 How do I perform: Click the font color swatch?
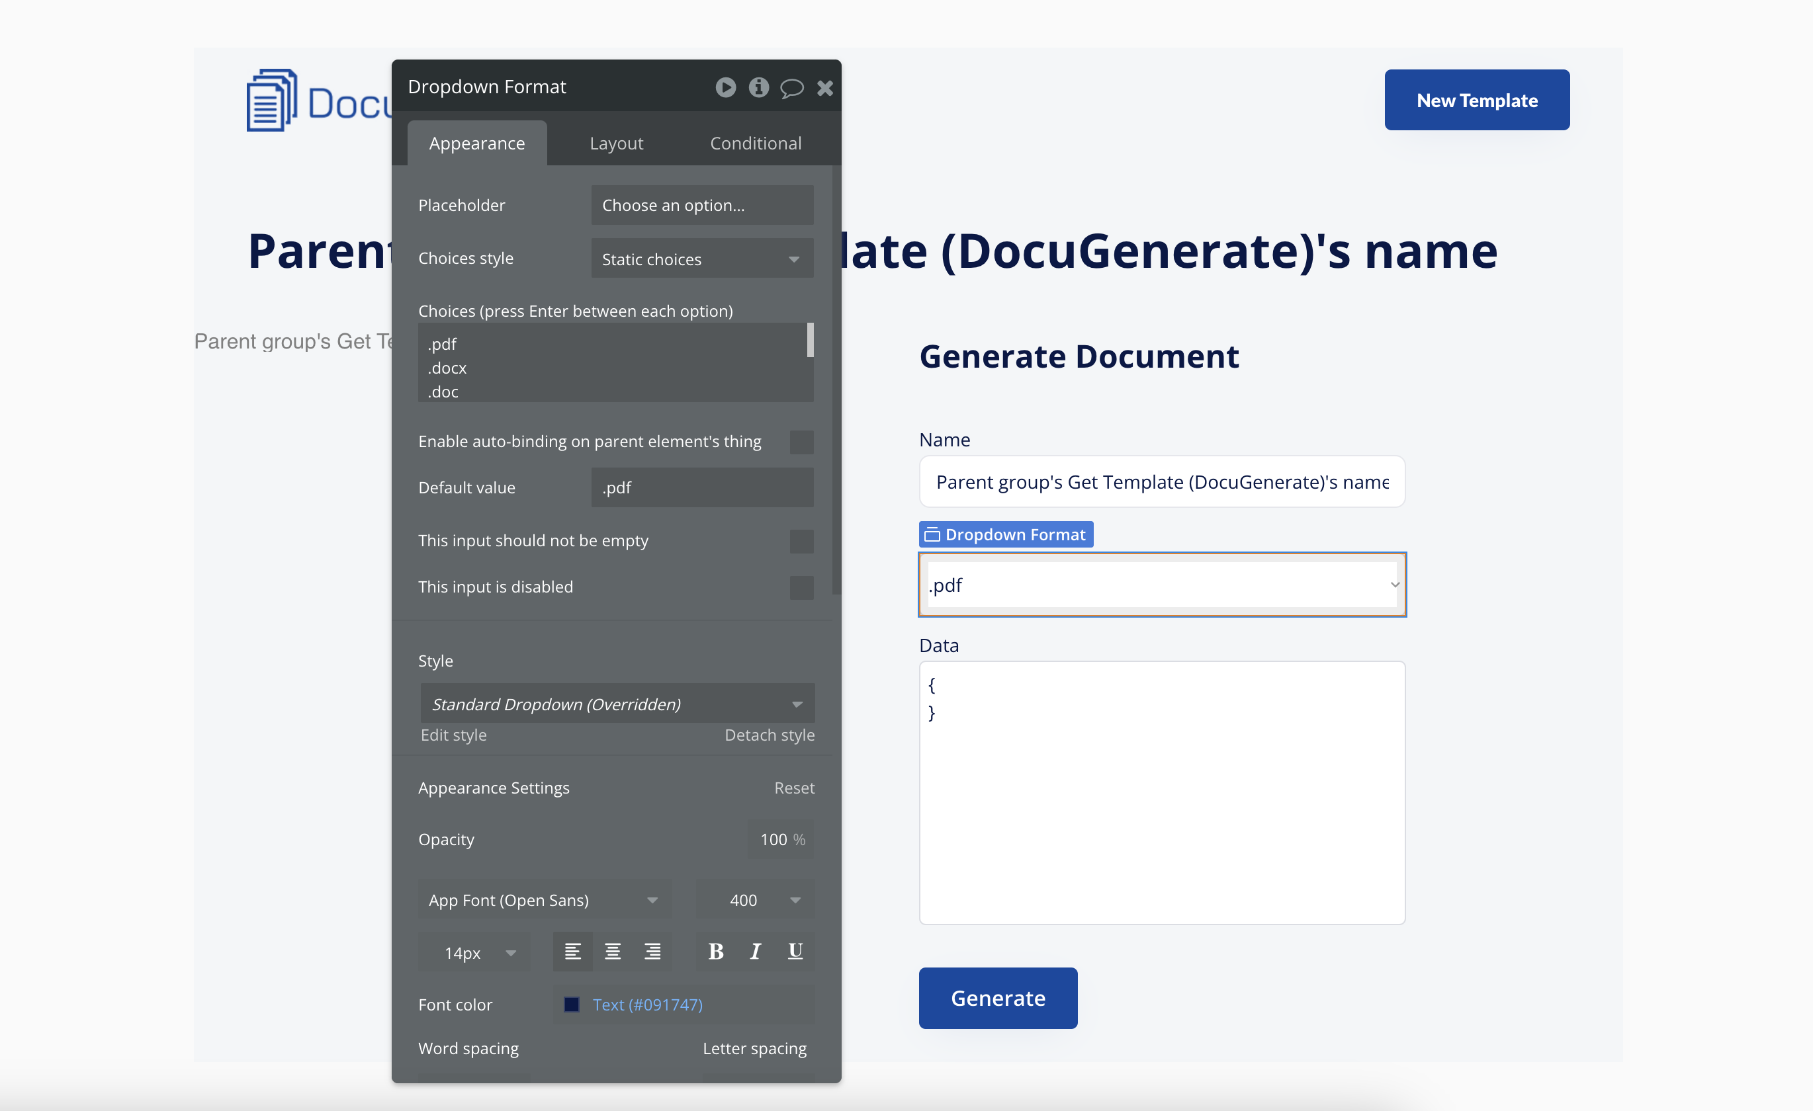(572, 1005)
